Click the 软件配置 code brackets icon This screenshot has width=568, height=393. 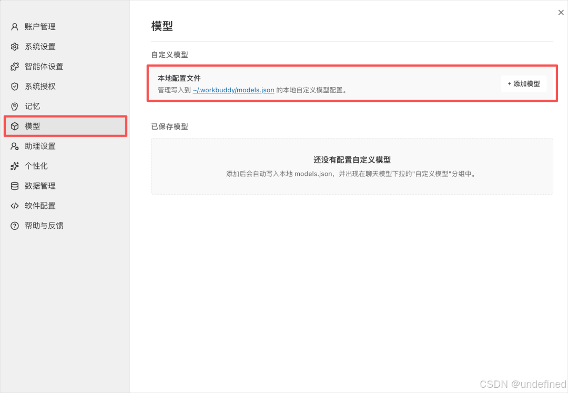15,206
